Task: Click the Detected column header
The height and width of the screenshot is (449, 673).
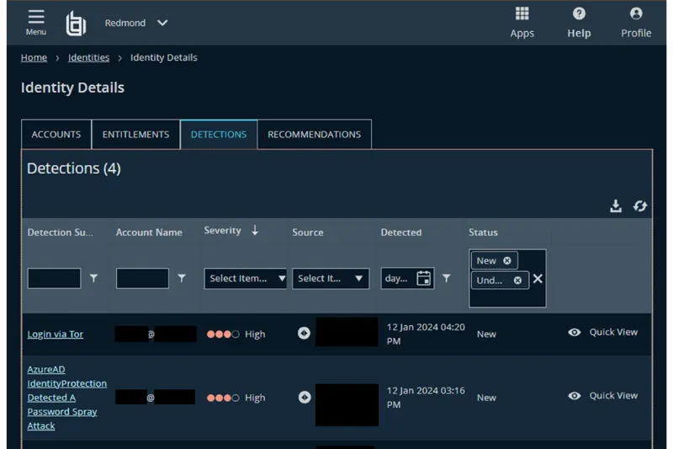Action: tap(401, 233)
